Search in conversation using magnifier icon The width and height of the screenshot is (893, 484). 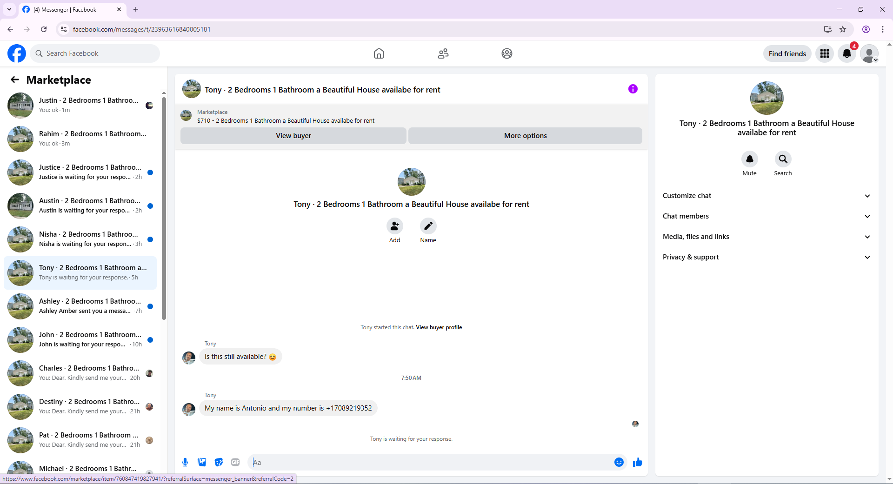click(x=783, y=159)
